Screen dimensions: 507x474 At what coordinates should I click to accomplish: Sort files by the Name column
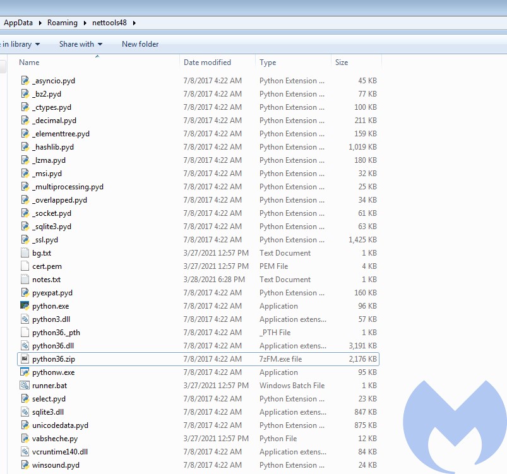pos(29,62)
